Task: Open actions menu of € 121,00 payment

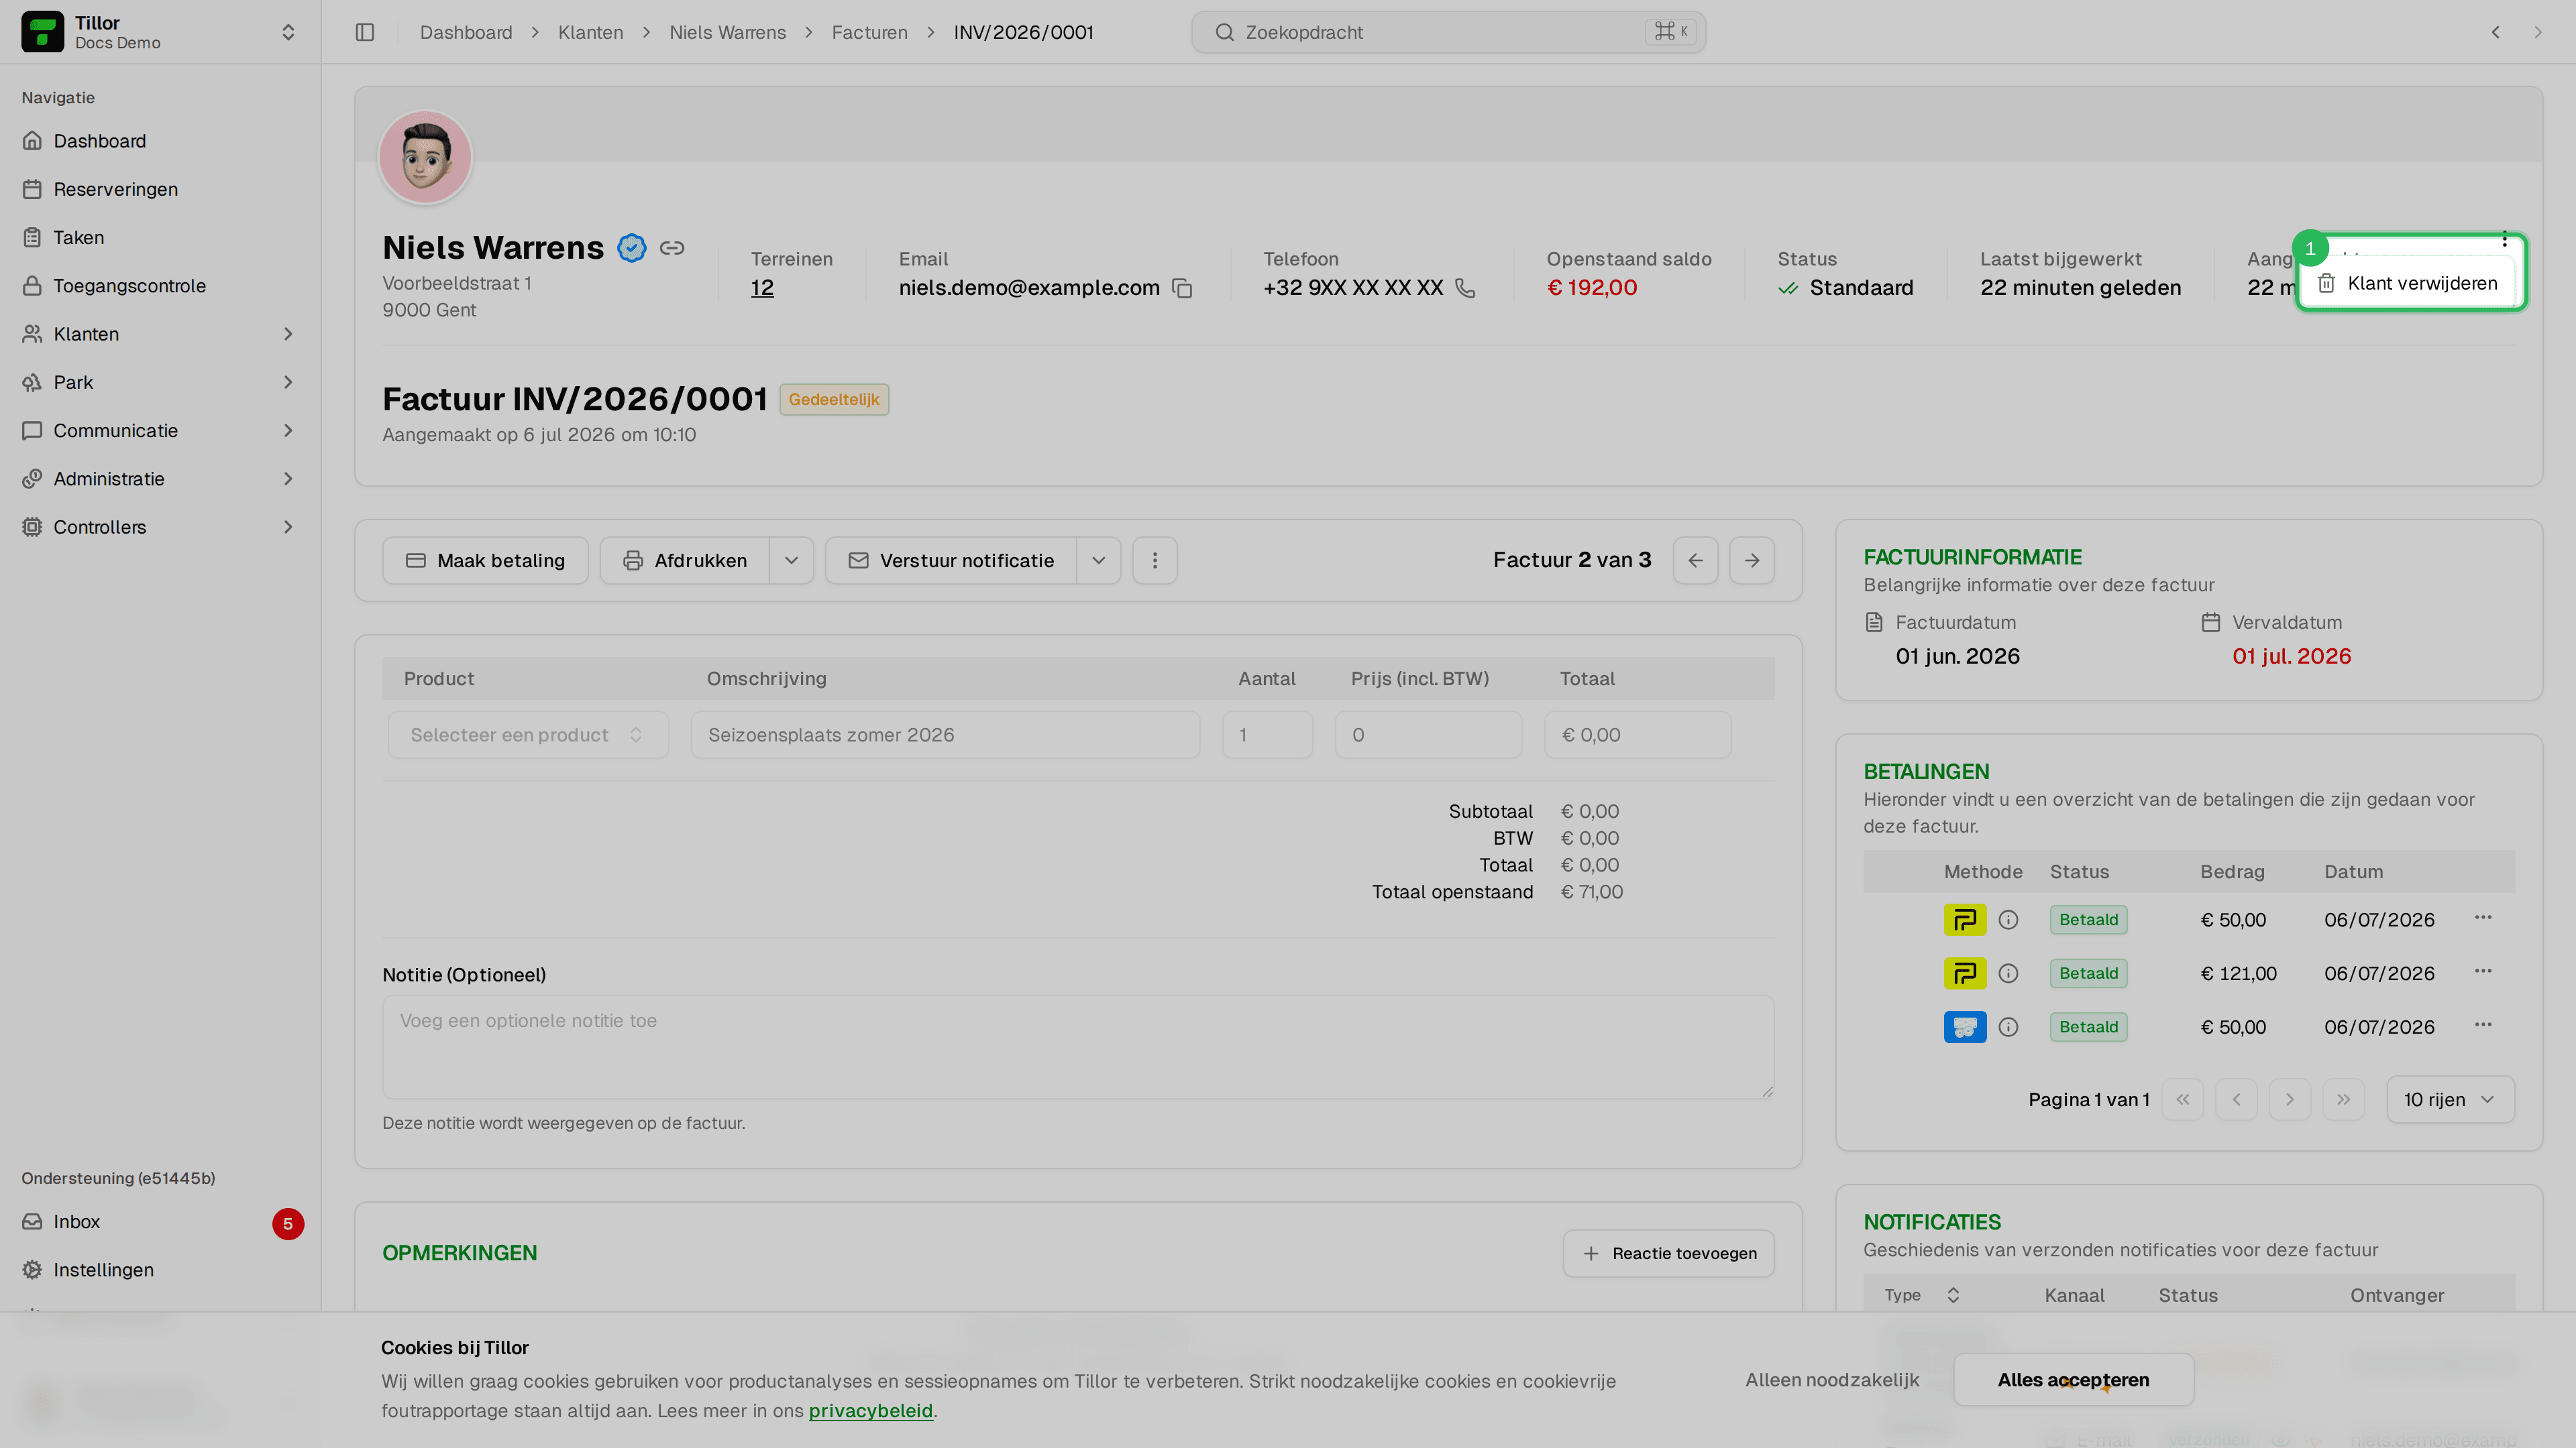Action: [x=2483, y=971]
